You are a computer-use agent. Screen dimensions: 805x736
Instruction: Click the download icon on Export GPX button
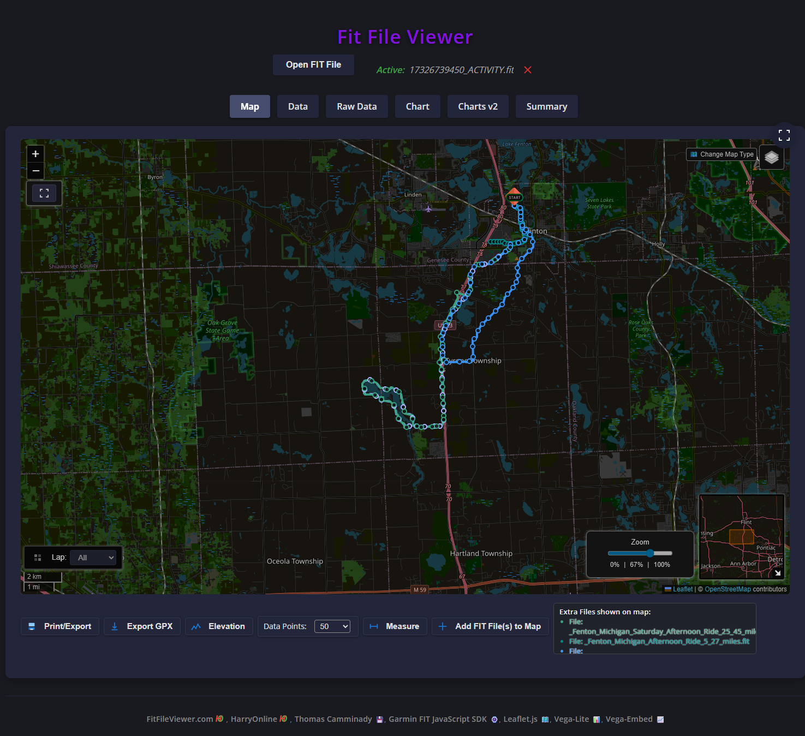pos(115,626)
